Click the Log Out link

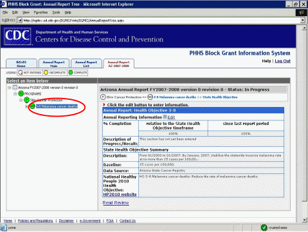pos(282,61)
